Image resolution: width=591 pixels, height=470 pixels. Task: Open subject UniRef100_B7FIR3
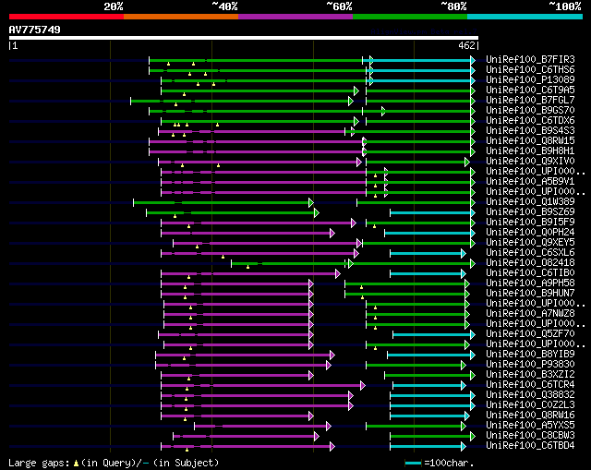pyautogui.click(x=530, y=59)
